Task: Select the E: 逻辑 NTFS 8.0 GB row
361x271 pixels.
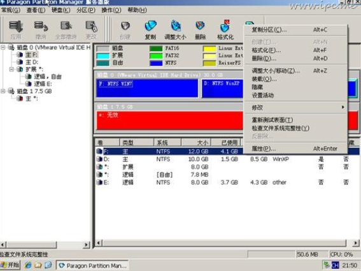Action: pos(227,182)
